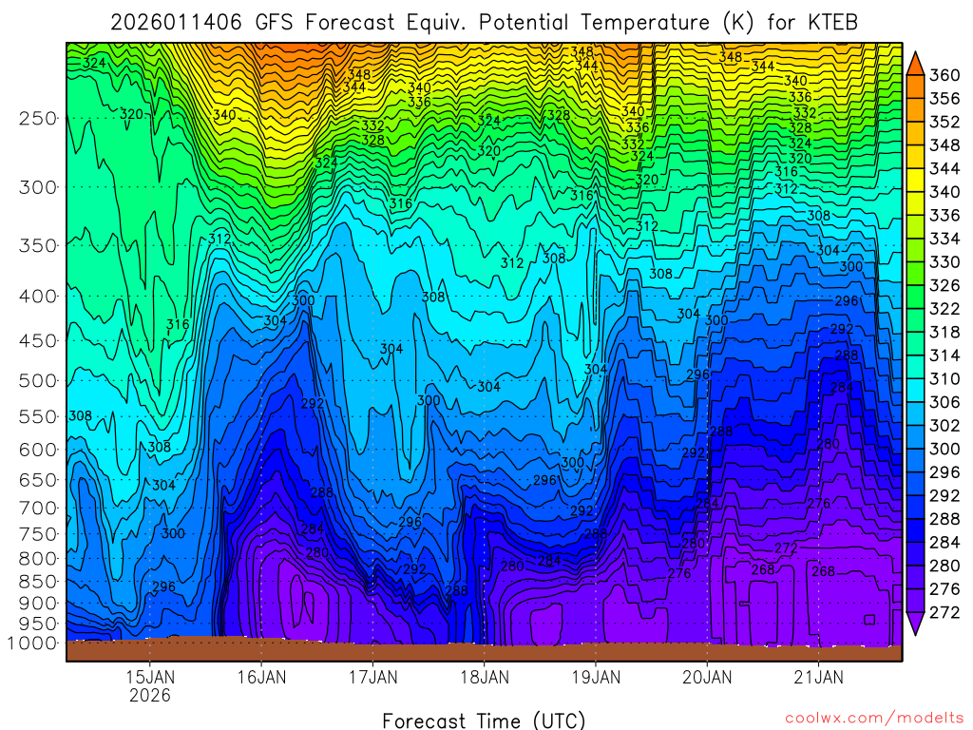The image size is (973, 730).
Task: Click the 360 value on color legend
Action: pos(944,75)
